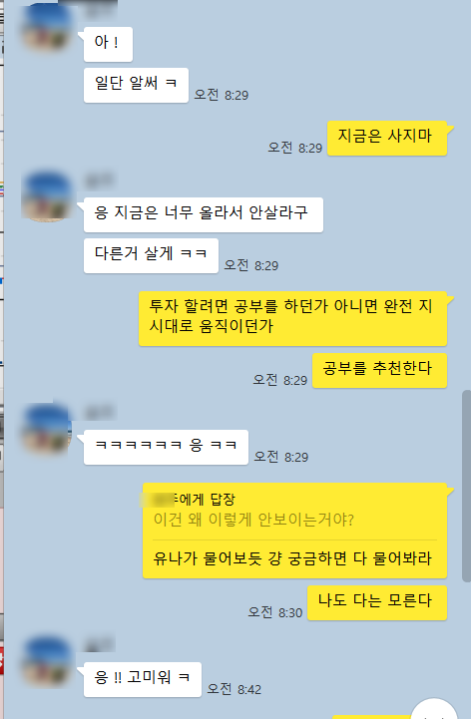Select the '공부를 추천한다' bubble
Viewport: 471px width, 719px height.
tap(379, 371)
